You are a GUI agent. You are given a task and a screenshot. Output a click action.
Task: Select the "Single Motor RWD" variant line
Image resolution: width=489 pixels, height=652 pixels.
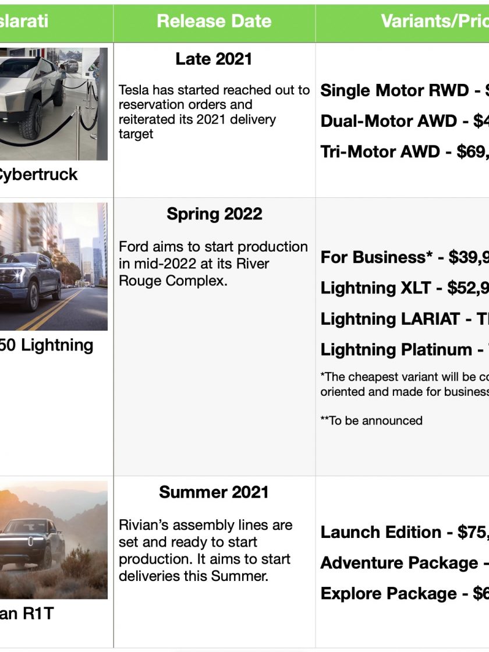(x=405, y=90)
